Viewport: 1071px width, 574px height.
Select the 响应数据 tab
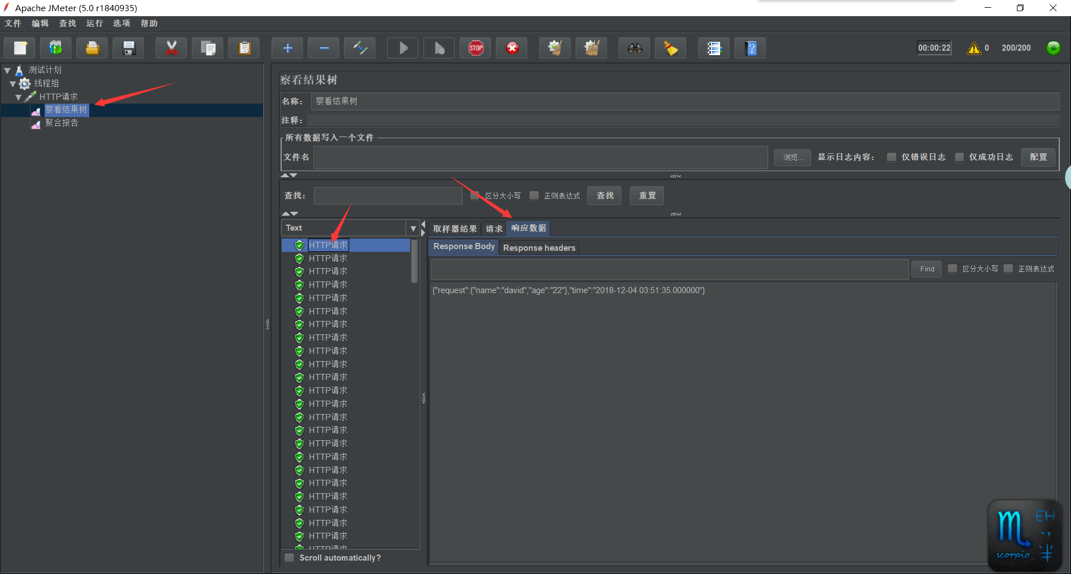pyautogui.click(x=528, y=228)
